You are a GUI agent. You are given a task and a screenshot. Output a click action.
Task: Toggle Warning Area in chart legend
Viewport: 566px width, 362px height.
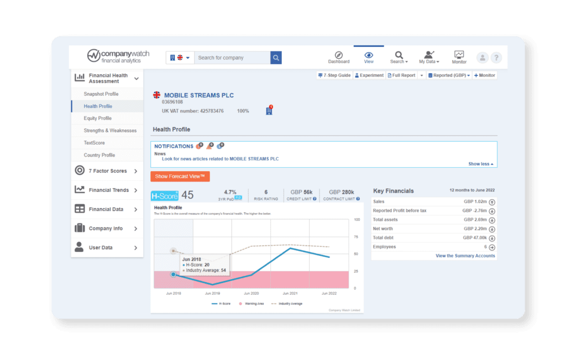pos(251,304)
